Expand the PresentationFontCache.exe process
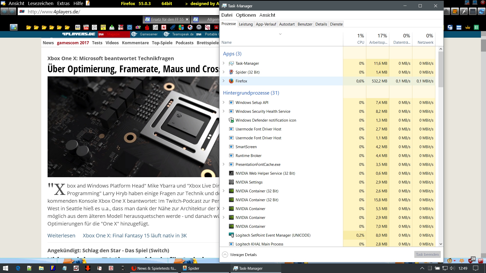 click(x=224, y=164)
